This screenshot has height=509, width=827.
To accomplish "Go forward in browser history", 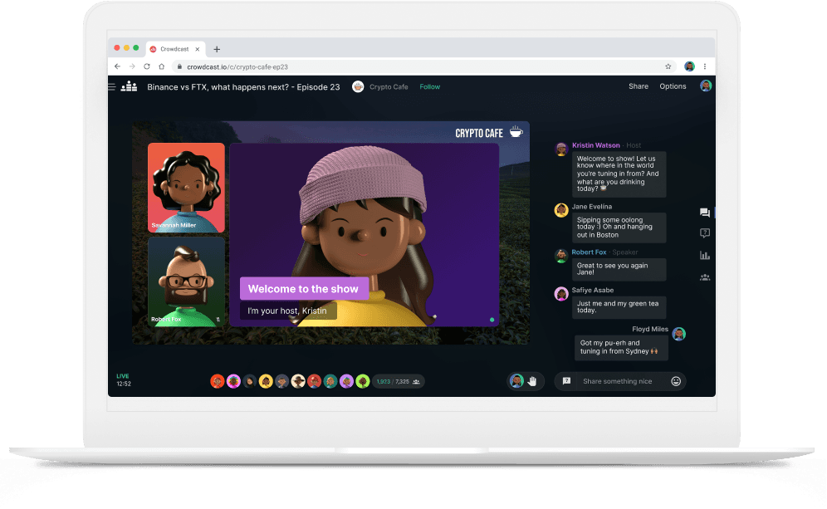I will [x=132, y=66].
